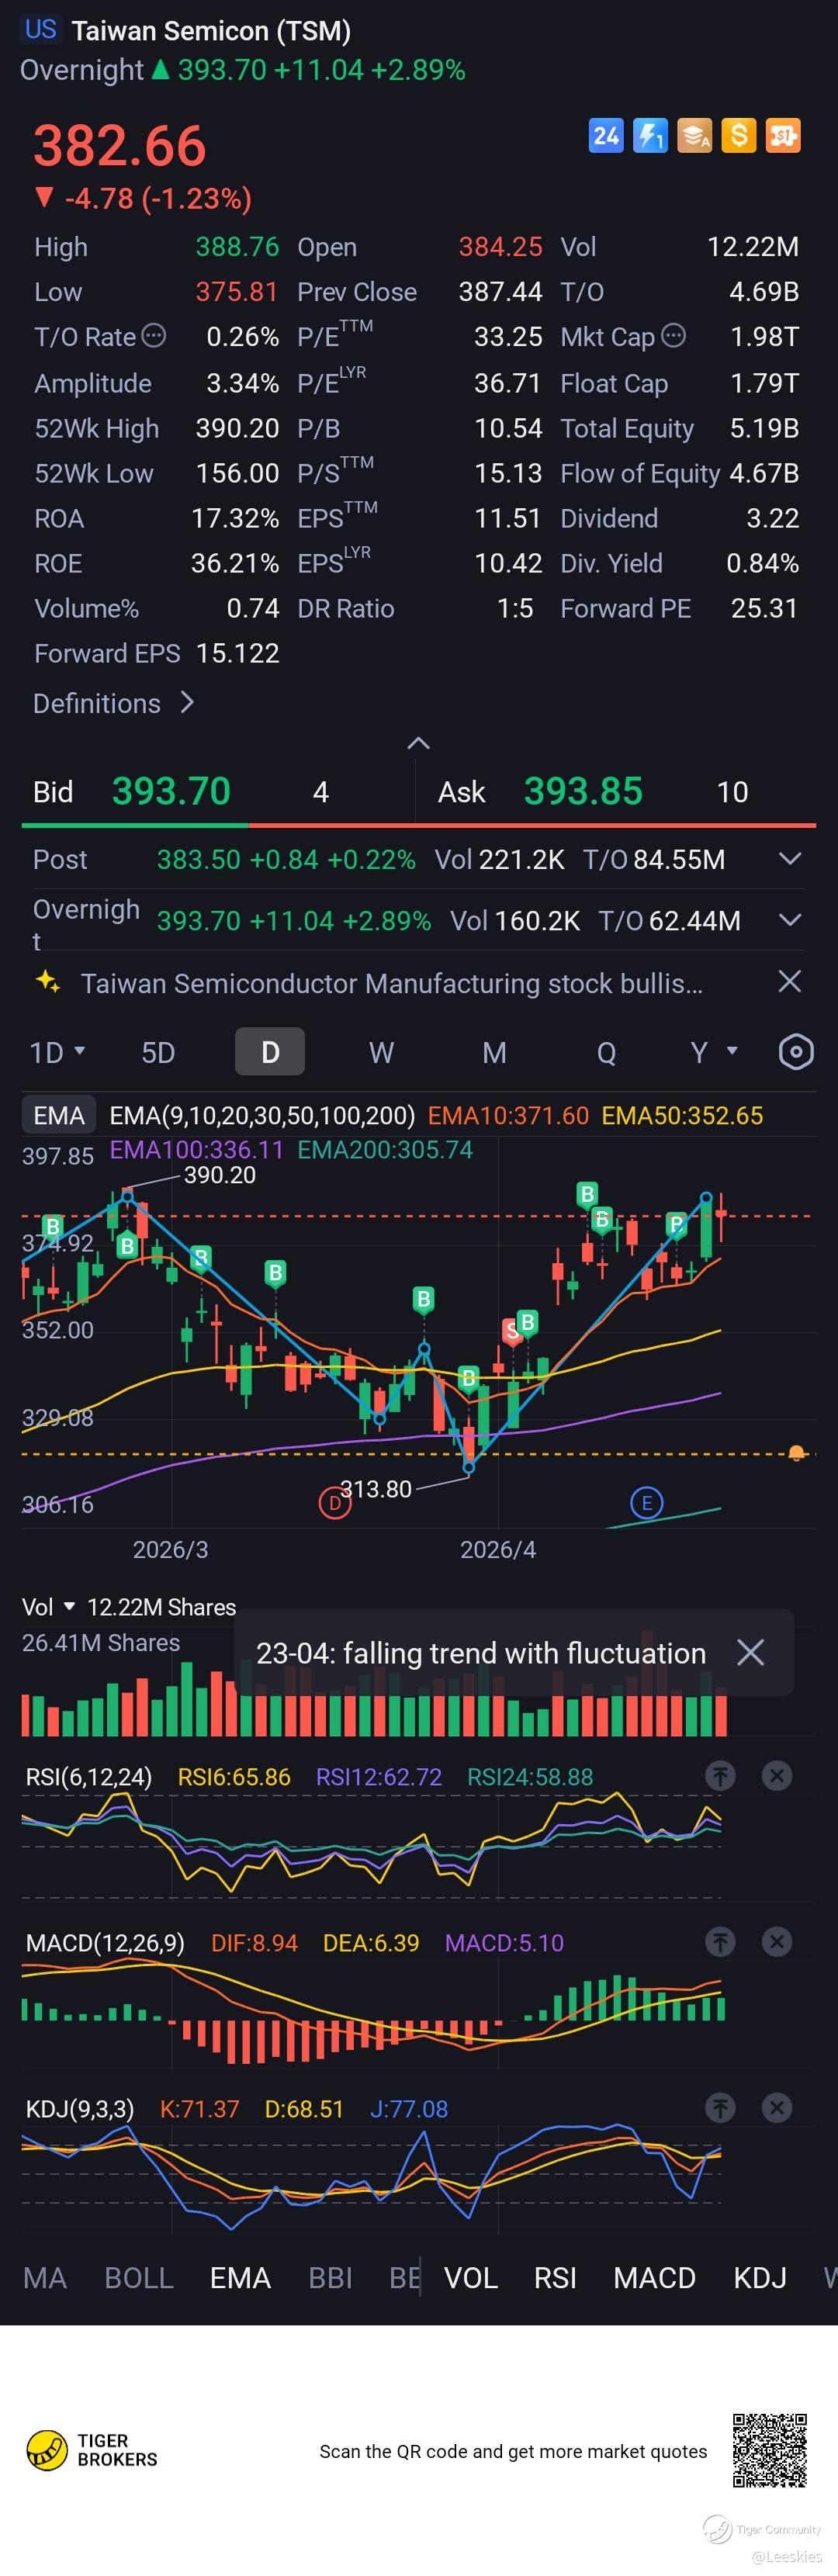Switch chart to quarterly Q view
838x2576 pixels.
[x=606, y=1052]
